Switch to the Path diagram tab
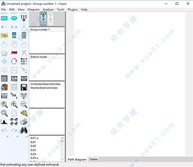193x167 pixels. click(x=77, y=159)
